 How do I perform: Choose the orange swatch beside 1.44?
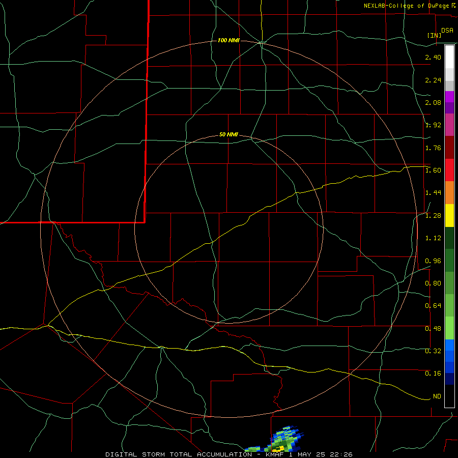point(449,192)
